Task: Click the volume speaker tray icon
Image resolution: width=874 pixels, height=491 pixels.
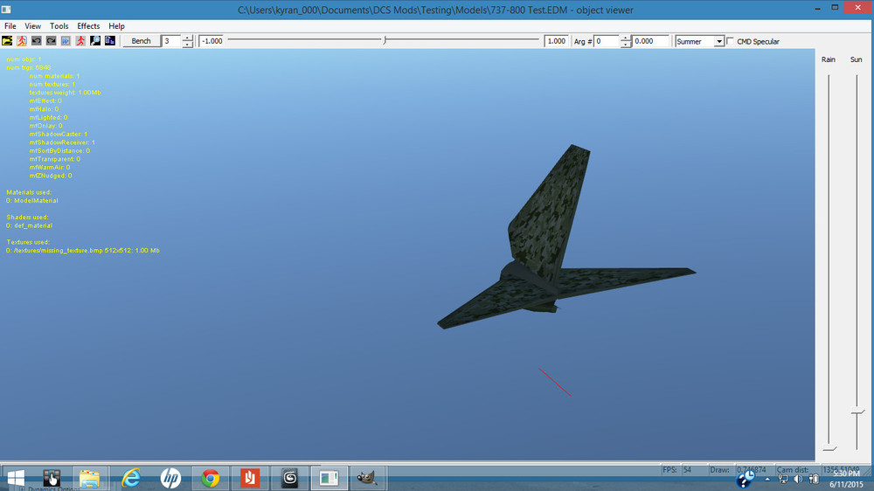Action: 798,480
